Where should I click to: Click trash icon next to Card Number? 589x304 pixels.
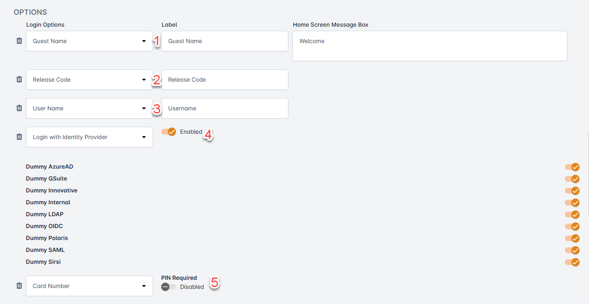coord(19,286)
